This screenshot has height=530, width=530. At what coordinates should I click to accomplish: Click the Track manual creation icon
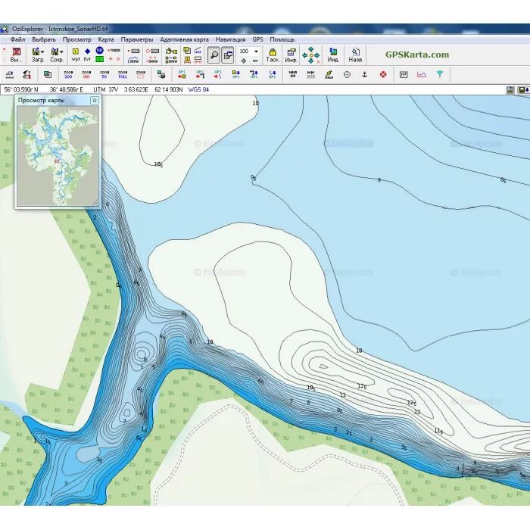[x=114, y=51]
